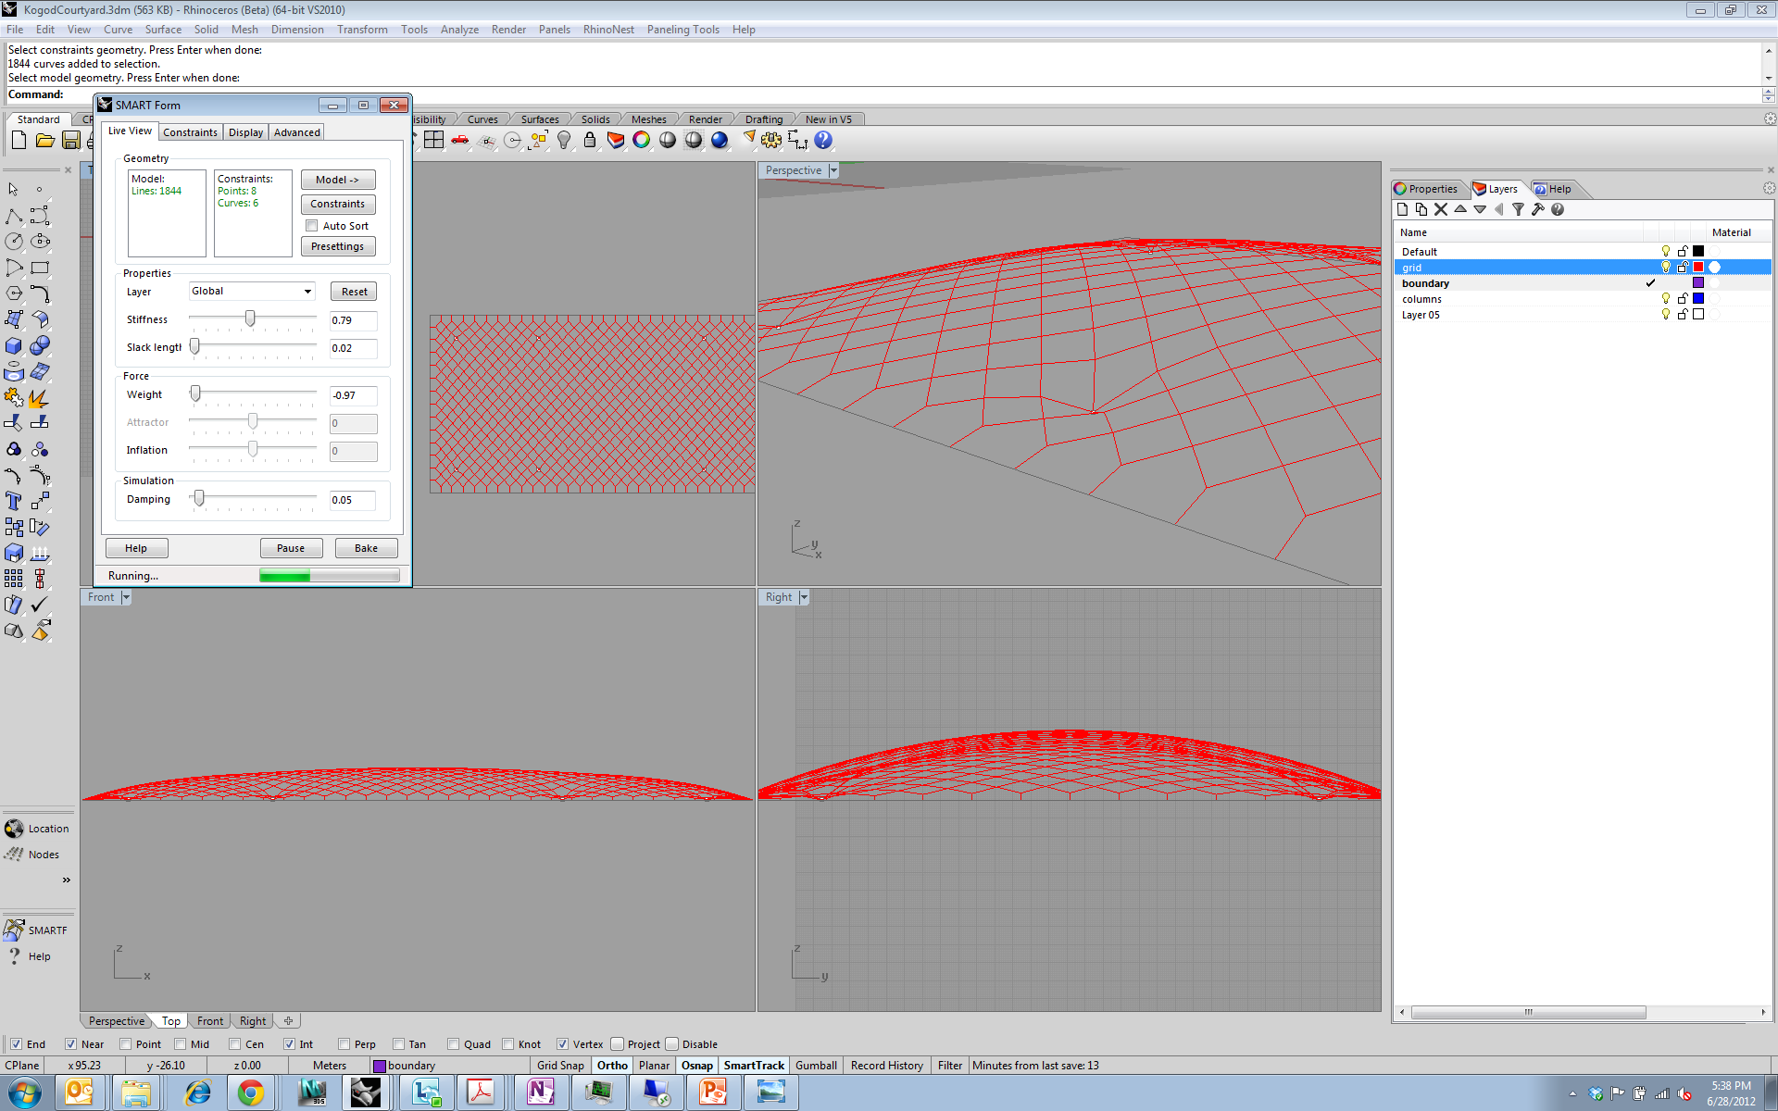This screenshot has height=1111, width=1778.
Task: Open the Layer dropdown showing Global
Action: click(x=252, y=292)
